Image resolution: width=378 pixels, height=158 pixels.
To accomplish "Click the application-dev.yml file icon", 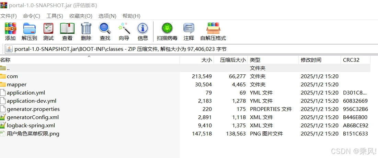I will click(x=2, y=101).
